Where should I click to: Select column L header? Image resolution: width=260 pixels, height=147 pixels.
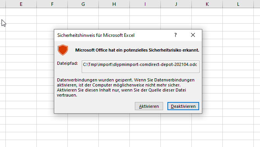pos(238,4)
